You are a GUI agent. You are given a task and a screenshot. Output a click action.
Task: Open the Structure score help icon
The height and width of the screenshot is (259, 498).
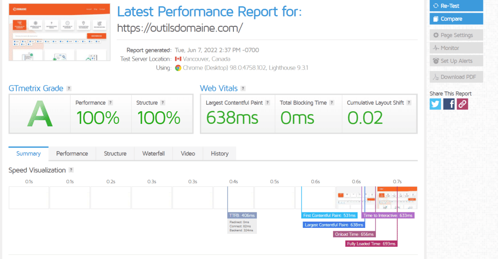162,103
